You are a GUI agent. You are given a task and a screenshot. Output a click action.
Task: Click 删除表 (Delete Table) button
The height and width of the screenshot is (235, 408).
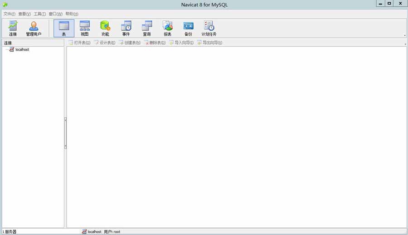click(x=155, y=43)
